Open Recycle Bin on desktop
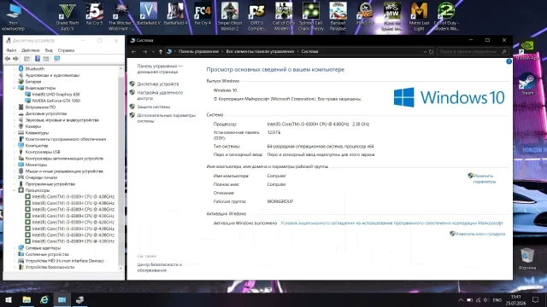The width and height of the screenshot is (547, 307). tap(527, 258)
